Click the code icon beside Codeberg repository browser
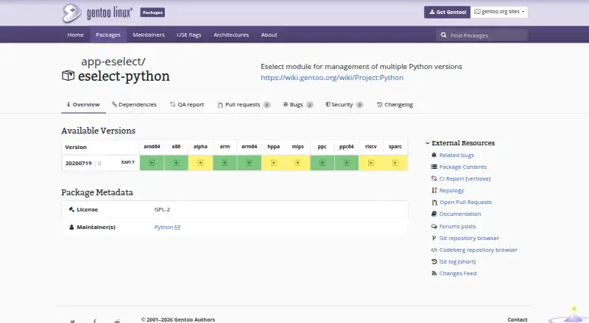The width and height of the screenshot is (589, 323). click(434, 250)
